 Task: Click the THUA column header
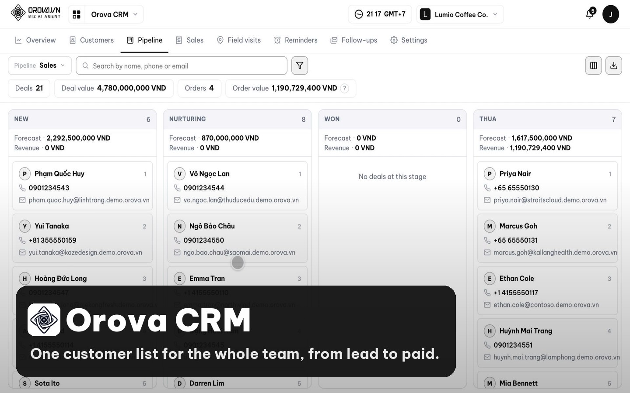pos(547,119)
